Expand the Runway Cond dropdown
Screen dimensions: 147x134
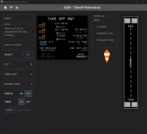pyautogui.click(x=19, y=84)
